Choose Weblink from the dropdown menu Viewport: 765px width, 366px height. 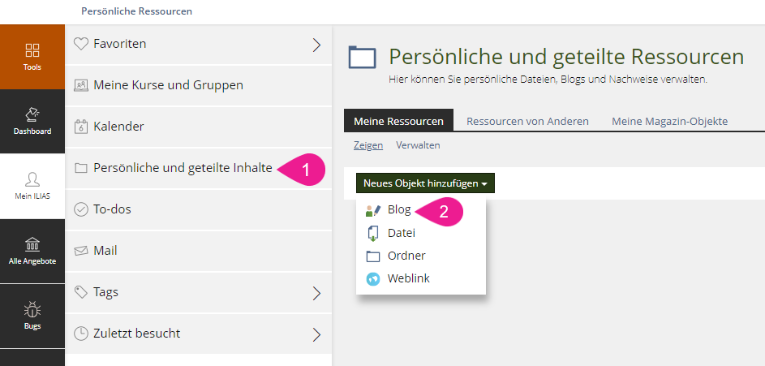point(408,278)
